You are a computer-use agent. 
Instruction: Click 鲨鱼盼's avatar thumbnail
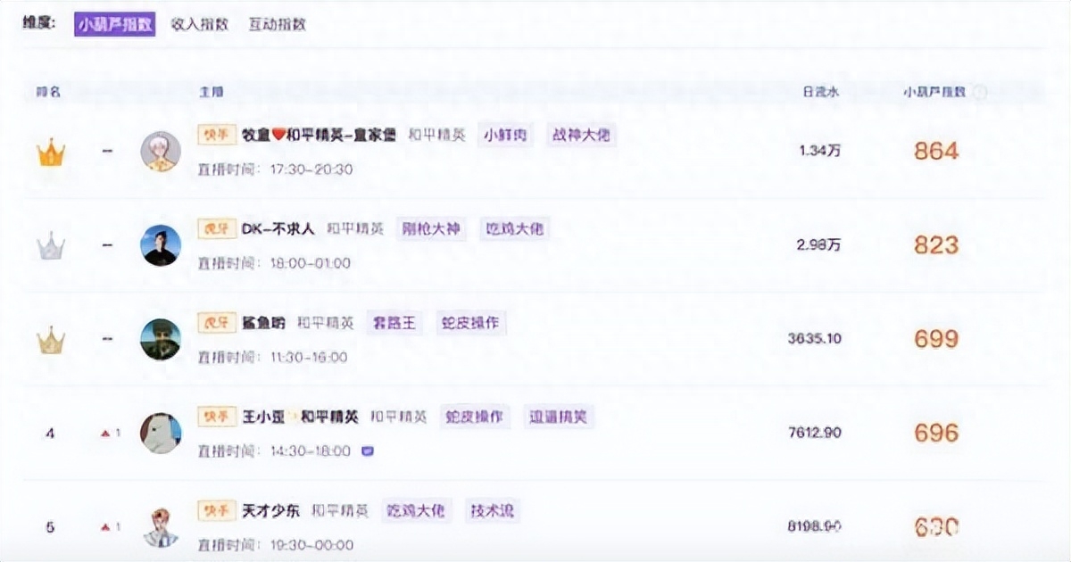[x=159, y=340]
